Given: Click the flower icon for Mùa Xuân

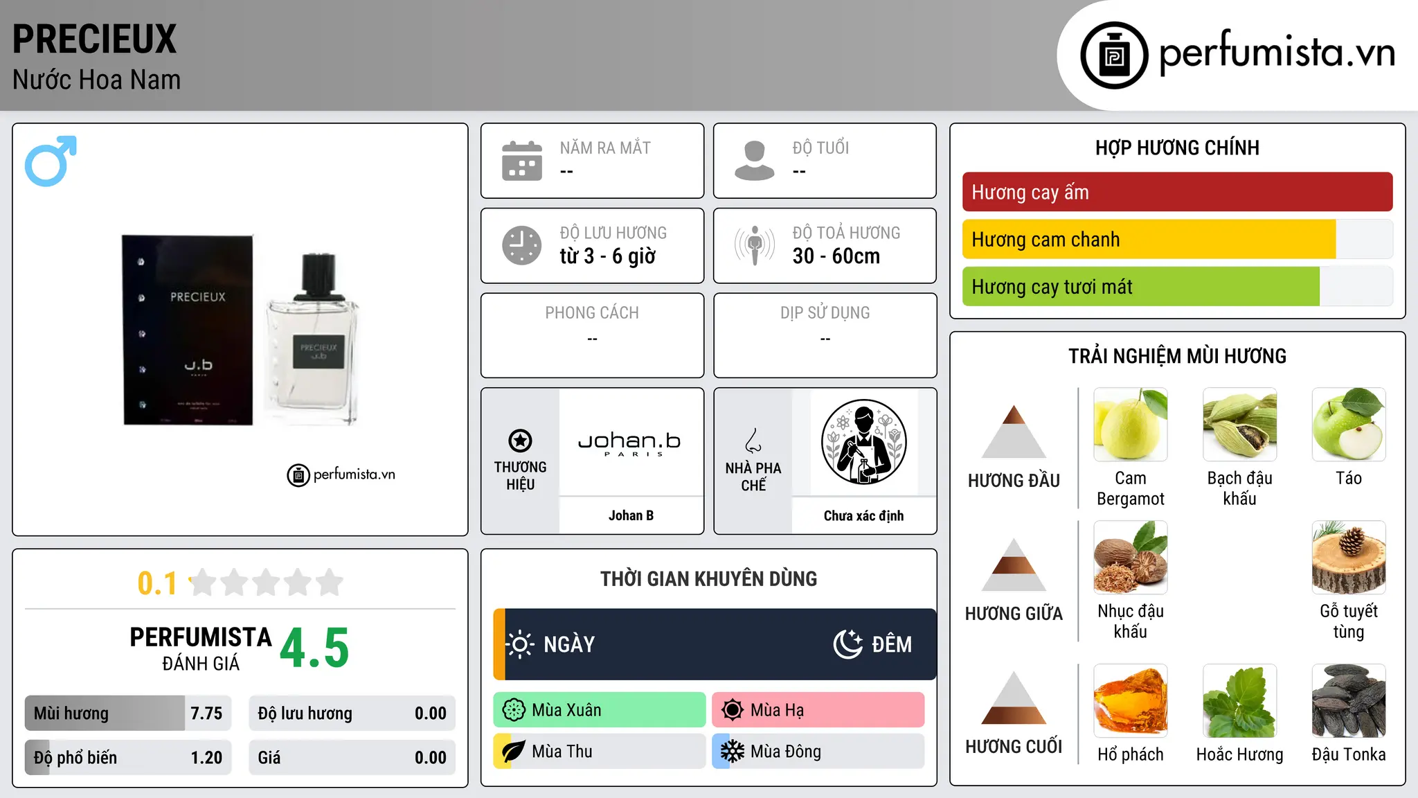Looking at the screenshot, I should pyautogui.click(x=514, y=710).
